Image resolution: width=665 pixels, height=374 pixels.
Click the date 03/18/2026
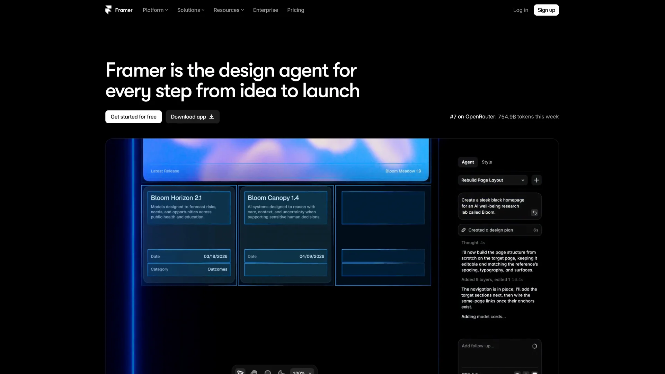tap(215, 257)
